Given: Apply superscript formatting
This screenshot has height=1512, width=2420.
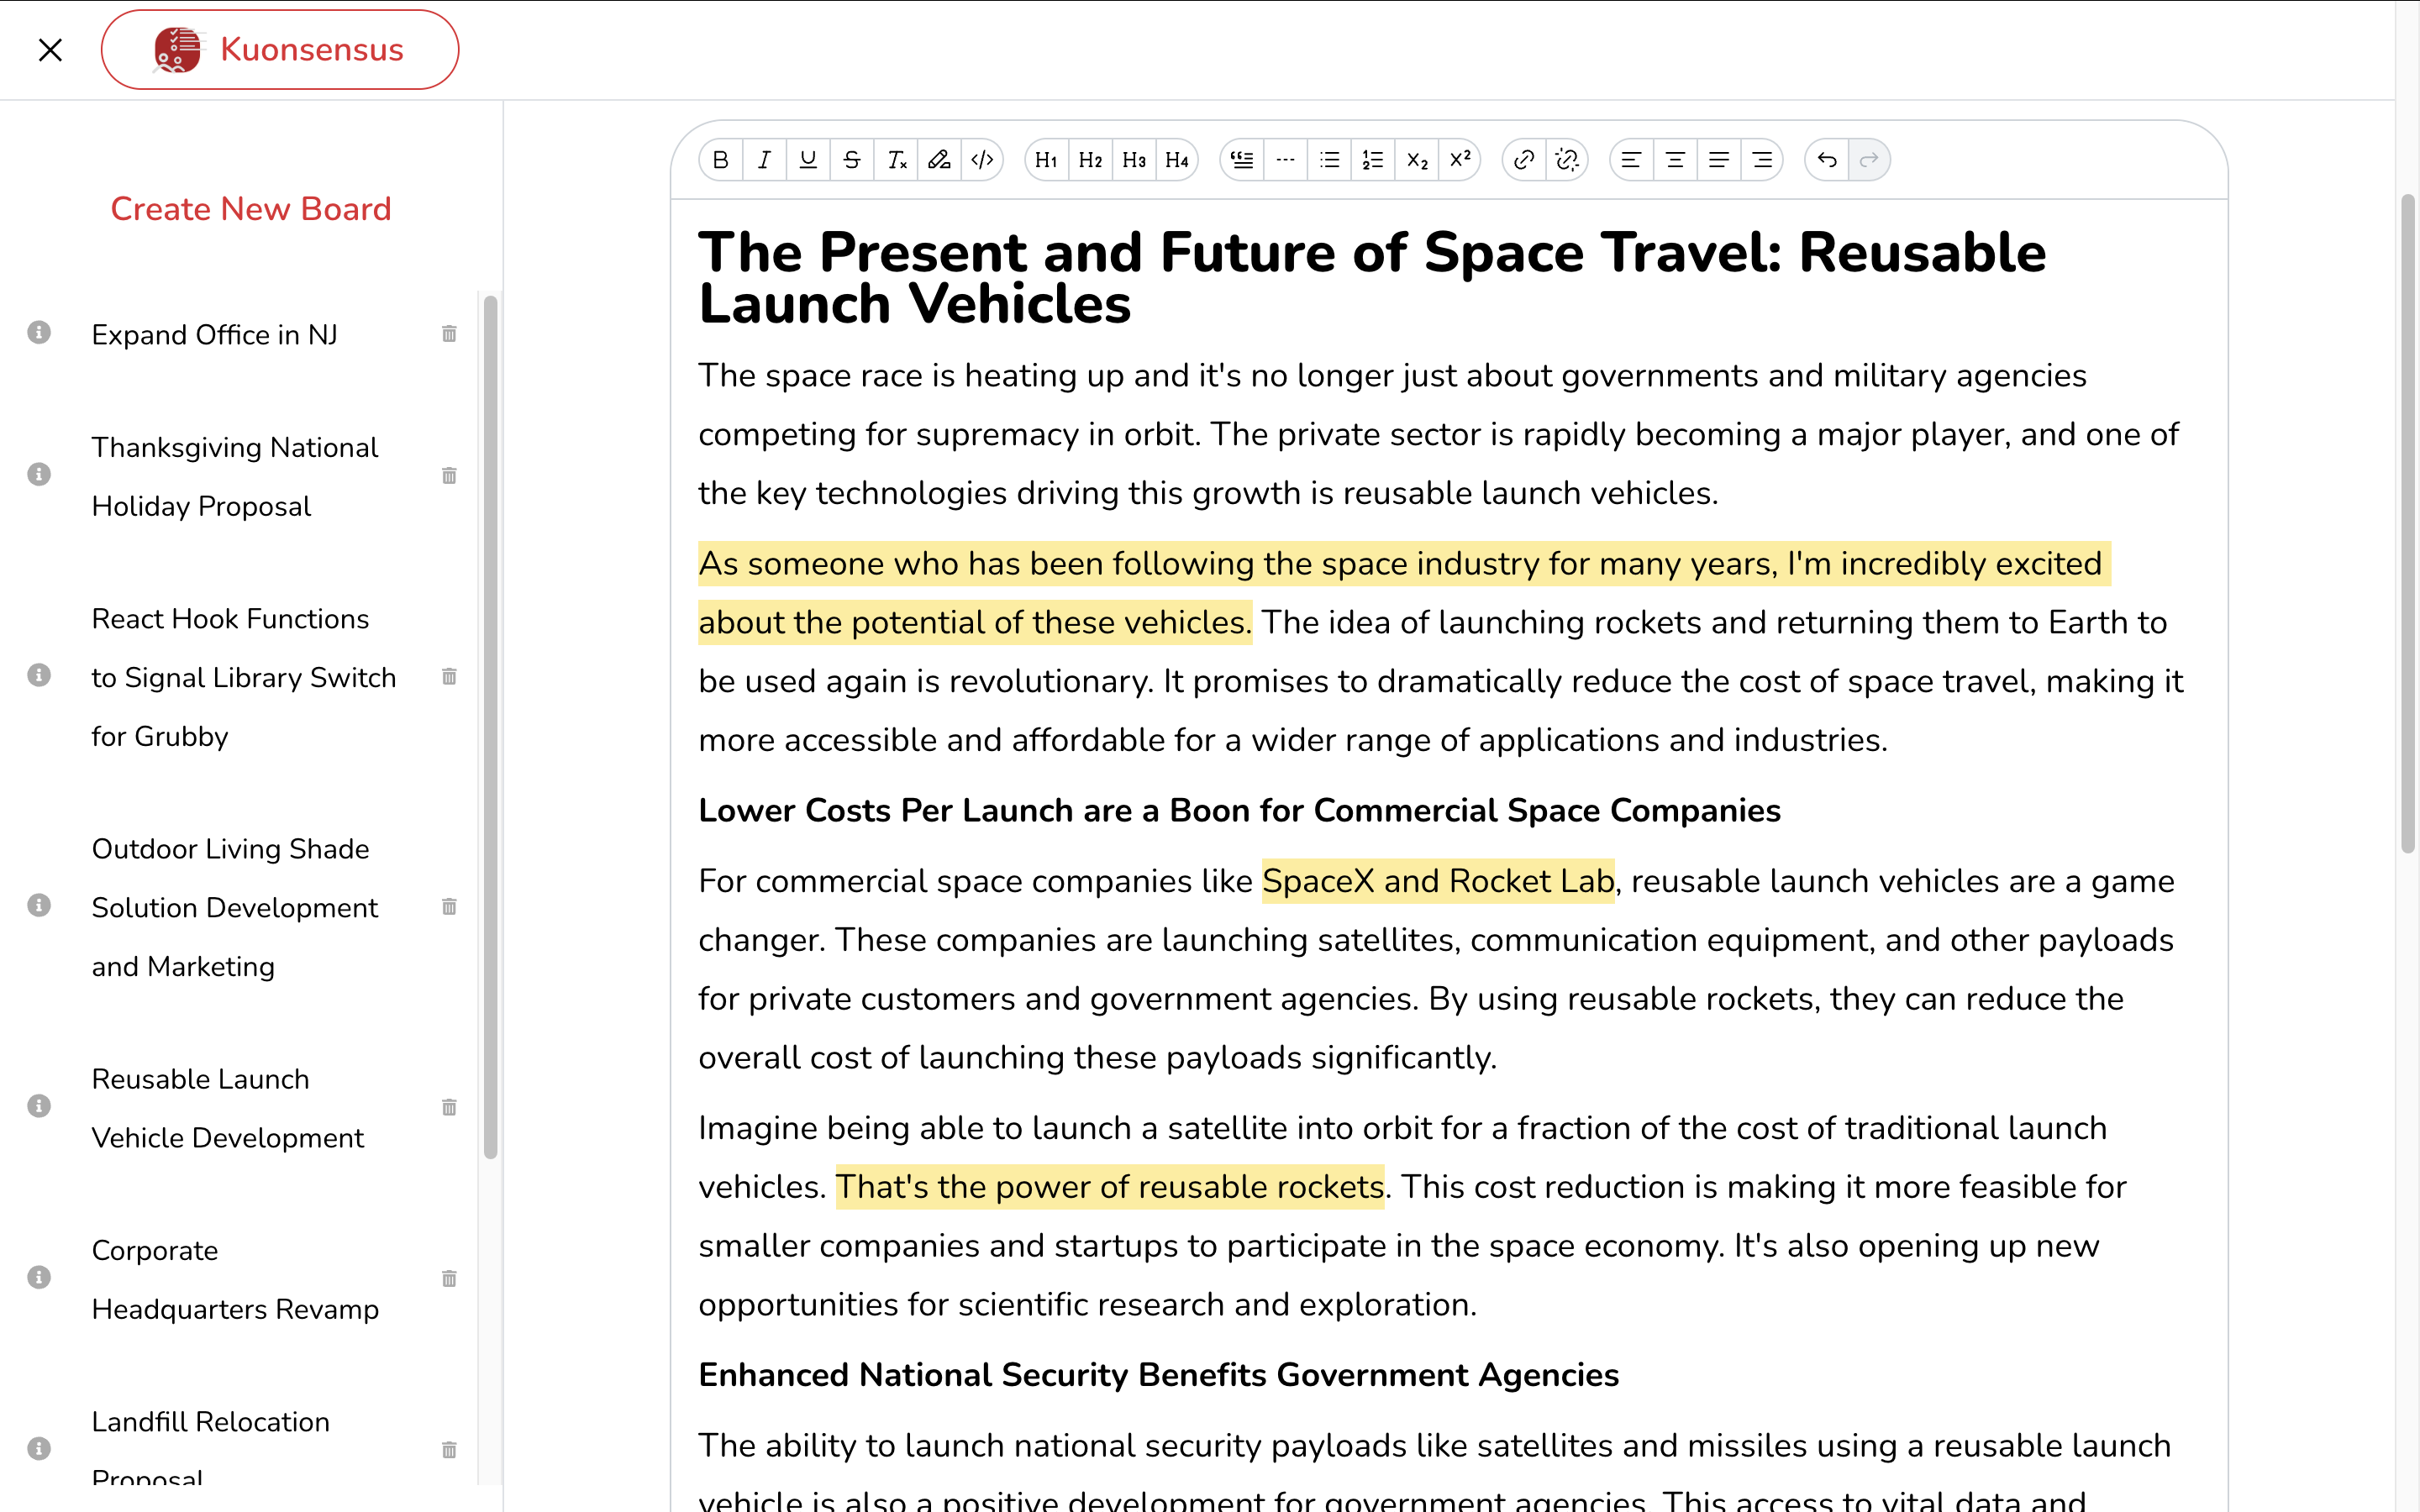Looking at the screenshot, I should point(1460,160).
